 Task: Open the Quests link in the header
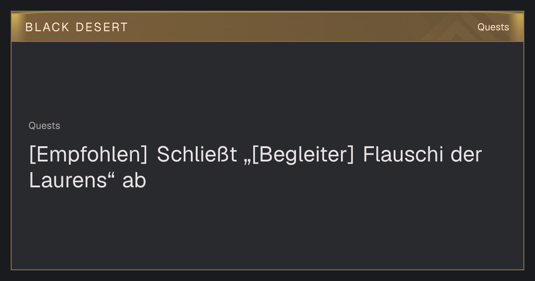pyautogui.click(x=493, y=27)
